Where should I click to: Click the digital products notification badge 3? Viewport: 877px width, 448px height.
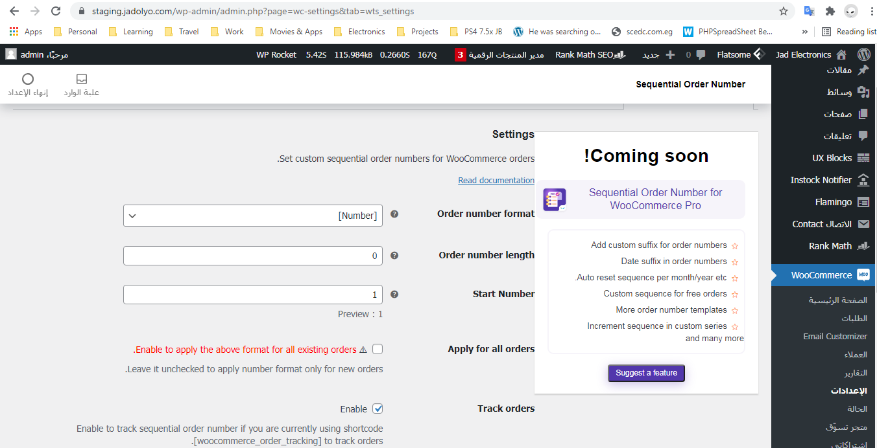pyautogui.click(x=461, y=55)
